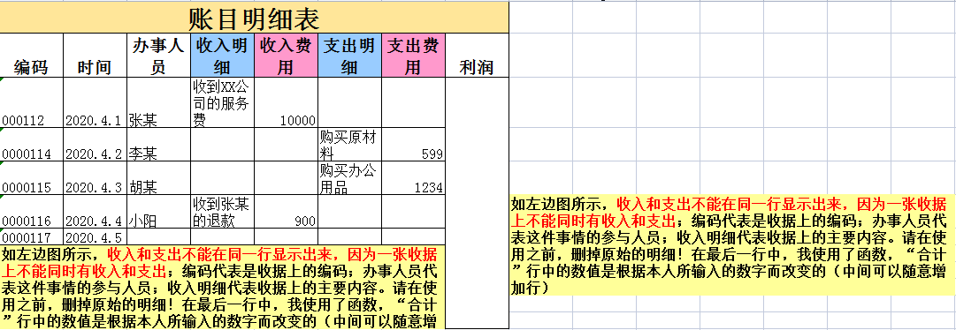Select expense amount 599
The height and width of the screenshot is (330, 956).
[x=413, y=145]
